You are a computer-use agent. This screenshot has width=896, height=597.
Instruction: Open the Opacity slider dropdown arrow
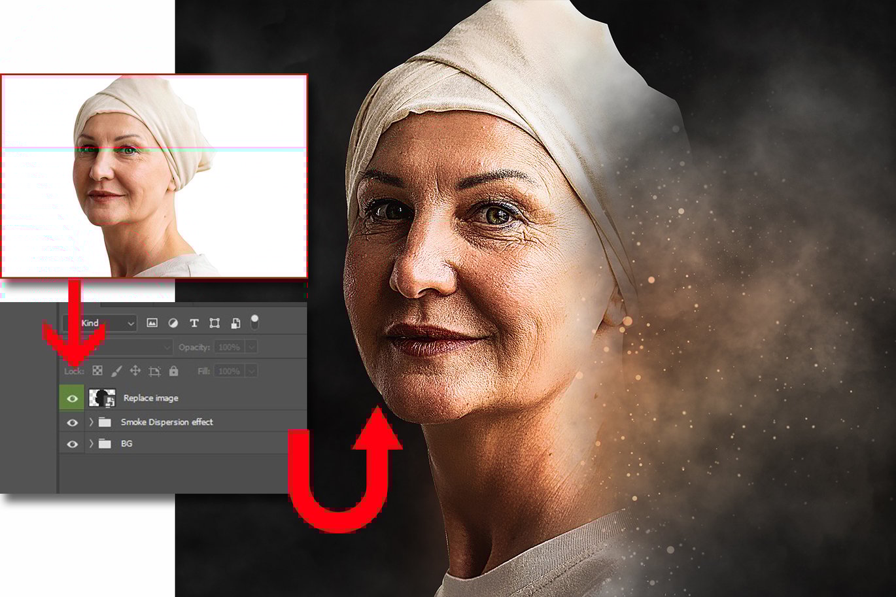252,347
